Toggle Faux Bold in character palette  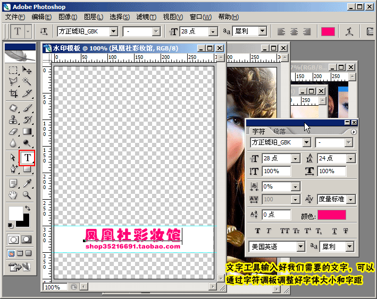tap(257, 231)
